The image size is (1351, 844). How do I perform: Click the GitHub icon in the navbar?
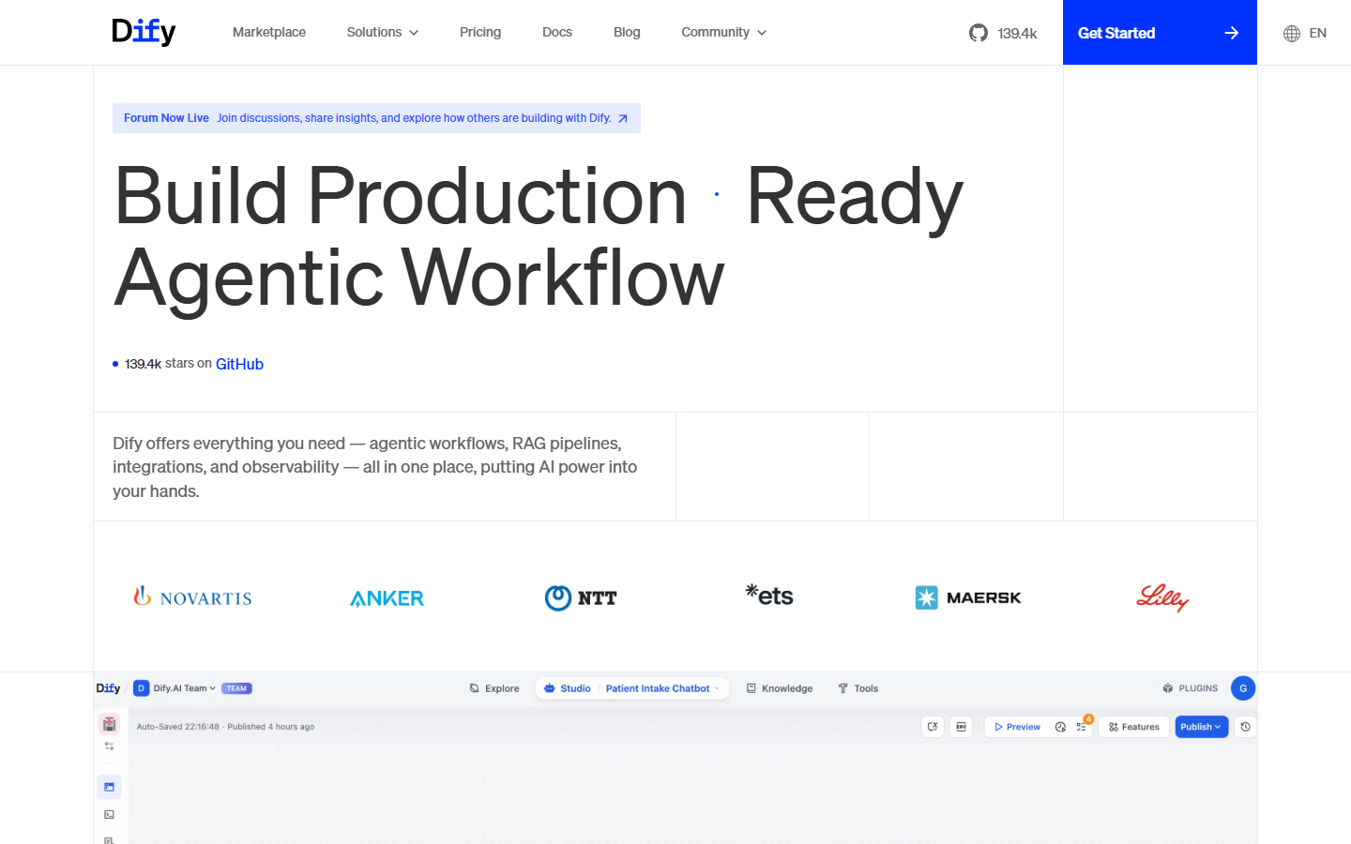(x=978, y=32)
